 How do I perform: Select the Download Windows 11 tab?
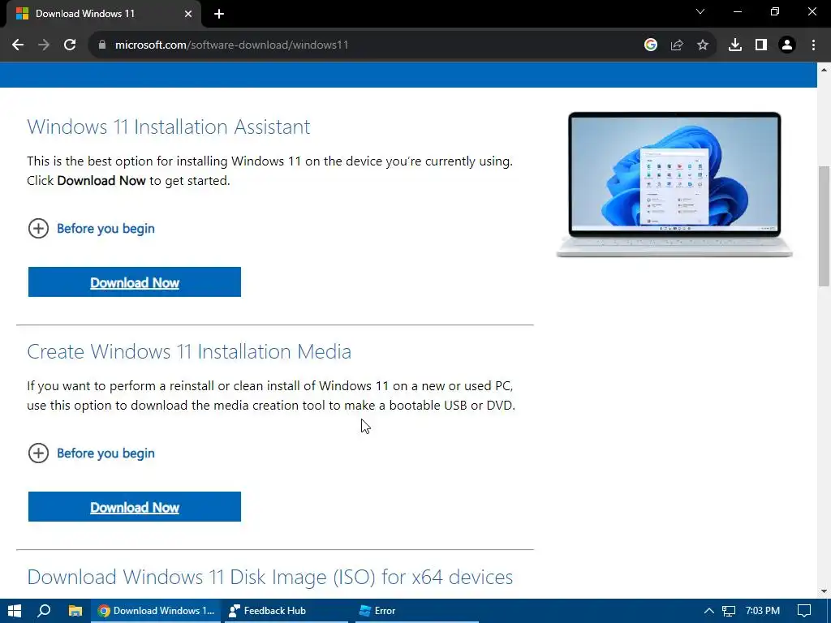[x=104, y=14]
